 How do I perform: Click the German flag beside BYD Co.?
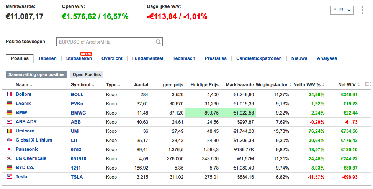tap(9, 168)
